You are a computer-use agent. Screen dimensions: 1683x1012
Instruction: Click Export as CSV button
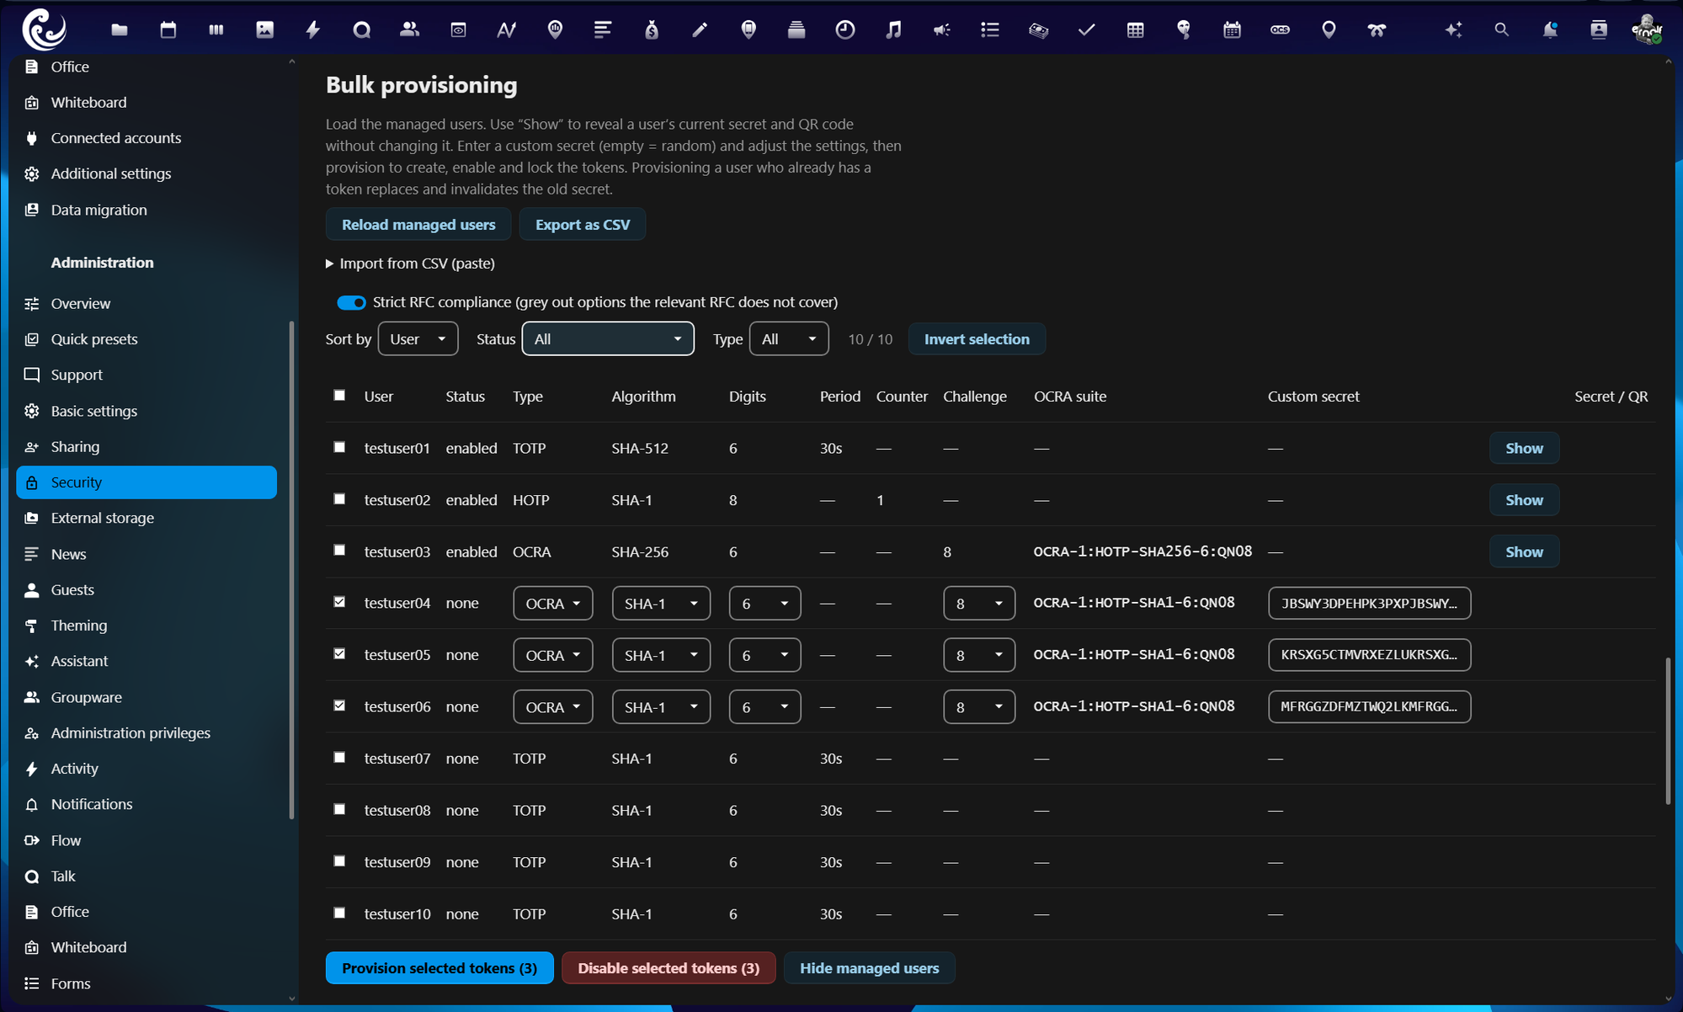pos(583,224)
